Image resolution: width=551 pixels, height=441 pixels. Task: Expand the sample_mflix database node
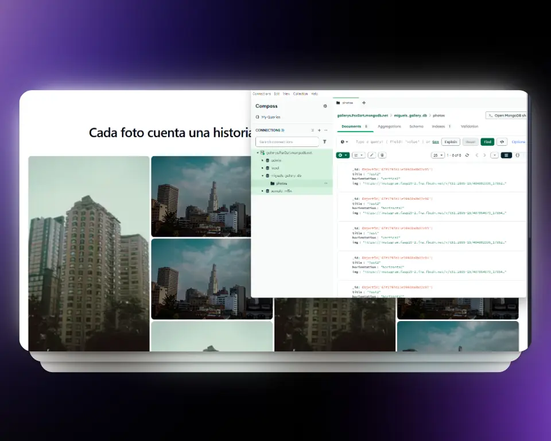[x=262, y=191]
